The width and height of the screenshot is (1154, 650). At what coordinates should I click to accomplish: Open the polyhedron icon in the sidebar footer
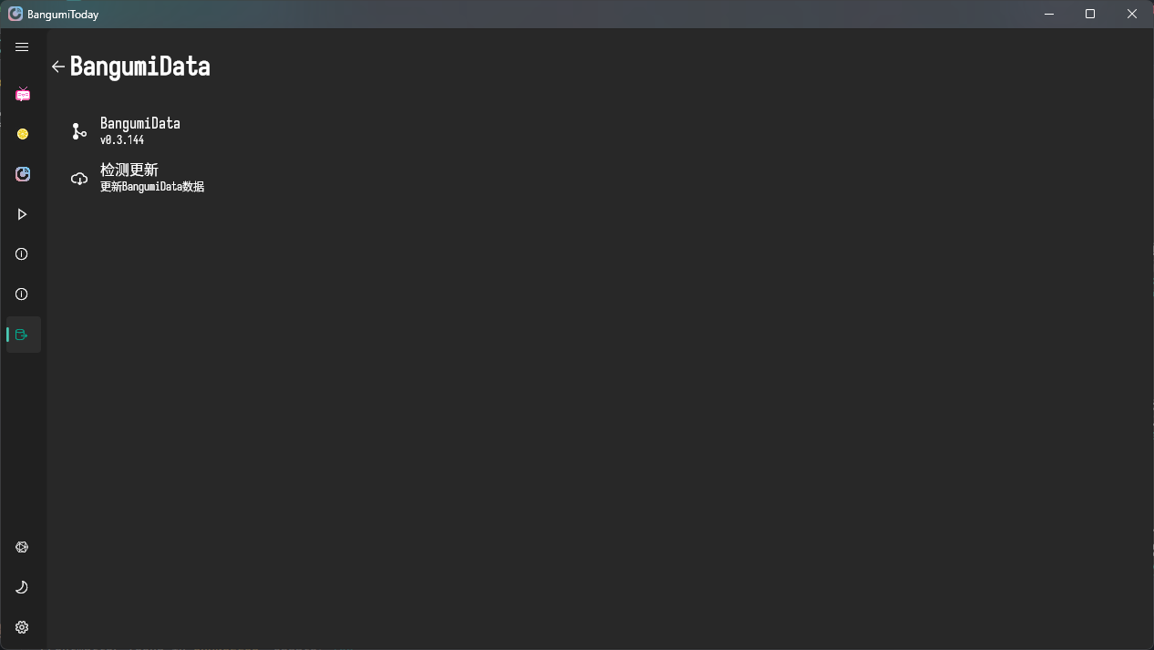[23, 547]
